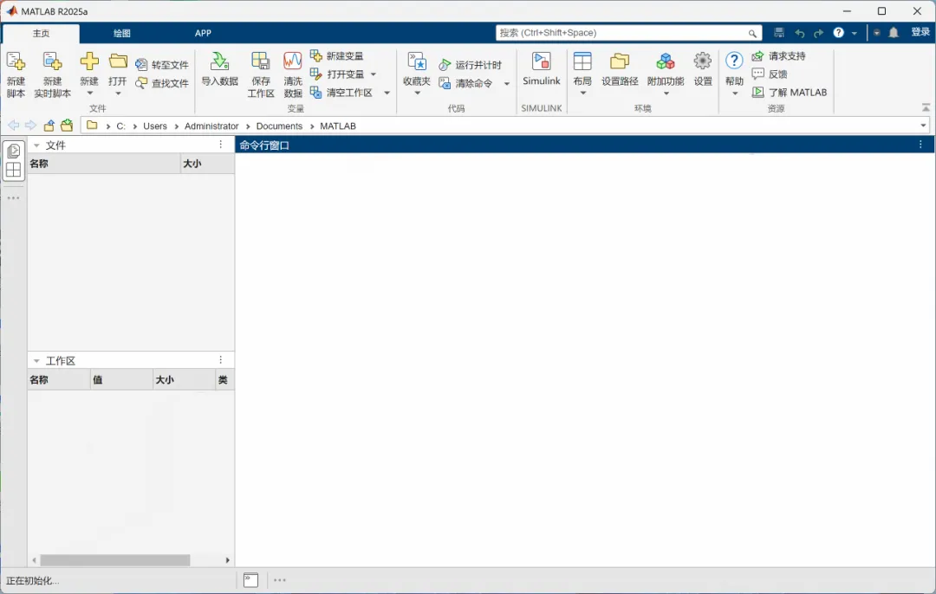Expand the 清除命令 dropdown arrow

pos(507,83)
